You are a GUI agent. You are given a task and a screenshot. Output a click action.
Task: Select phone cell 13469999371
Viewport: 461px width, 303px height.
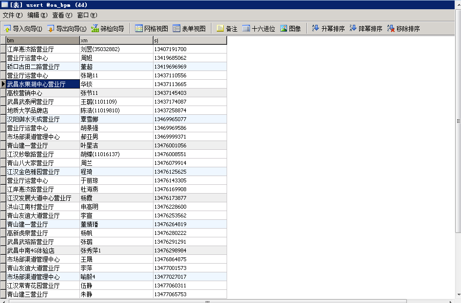pos(190,137)
